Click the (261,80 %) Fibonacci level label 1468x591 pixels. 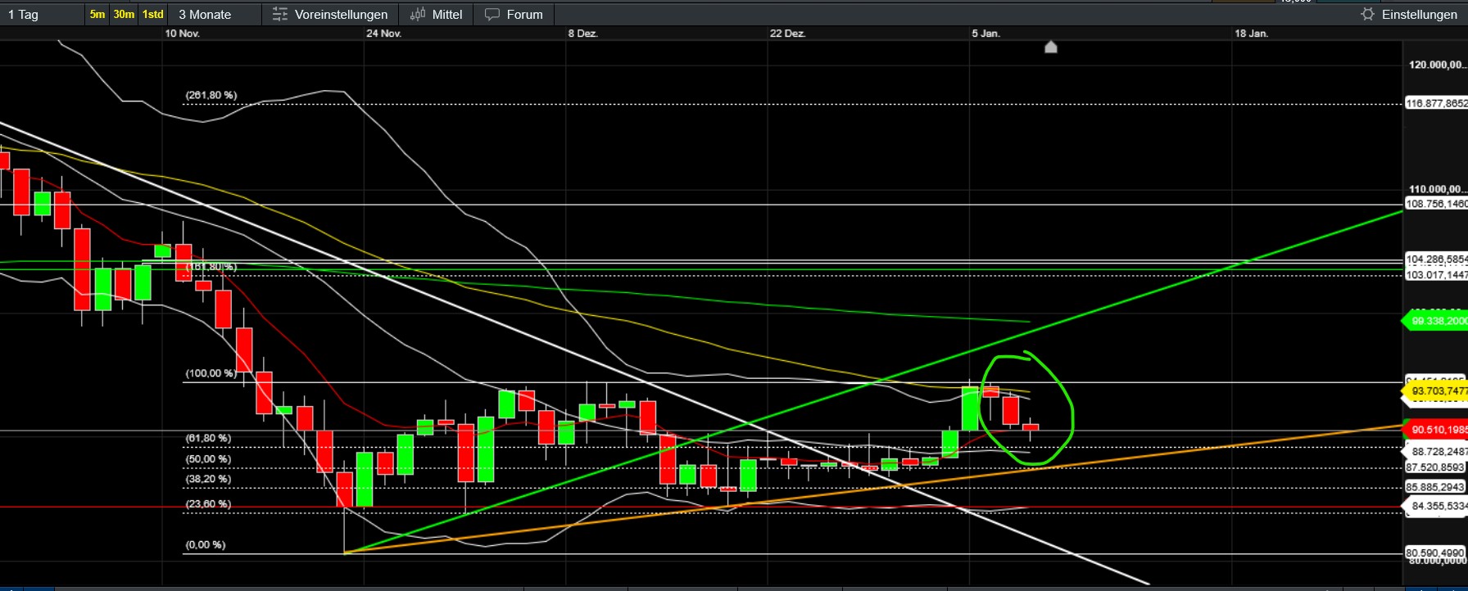point(211,96)
